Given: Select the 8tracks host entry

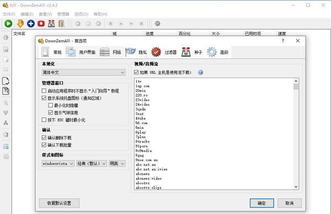Looking at the screenshot, I should [142, 141].
